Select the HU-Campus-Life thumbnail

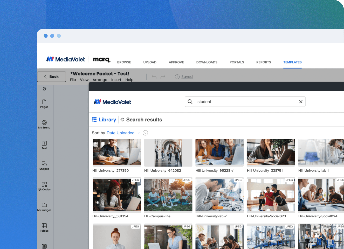[x=168, y=195]
